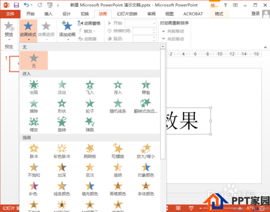Switch to the 开始 home tab

pyautogui.click(x=30, y=14)
